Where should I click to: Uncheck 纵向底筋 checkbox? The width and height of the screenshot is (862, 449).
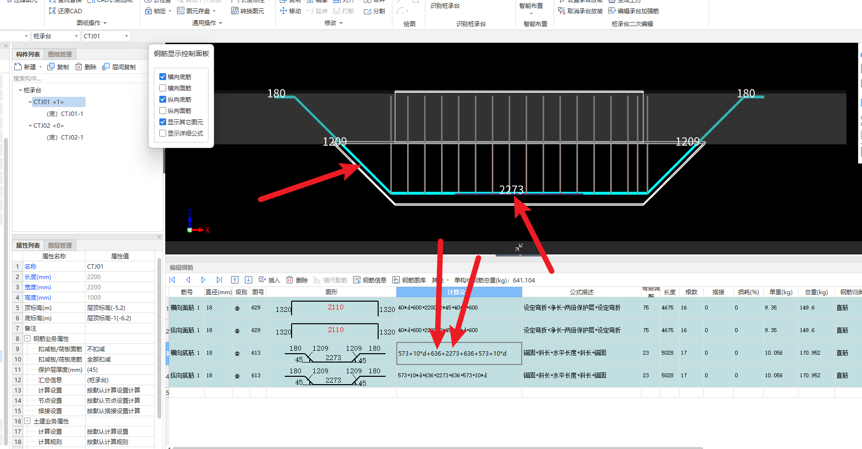click(163, 99)
